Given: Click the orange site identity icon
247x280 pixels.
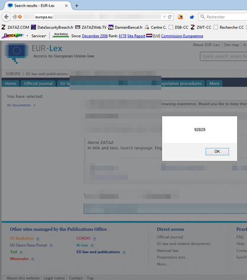Looking at the screenshot, I should 20,17.
